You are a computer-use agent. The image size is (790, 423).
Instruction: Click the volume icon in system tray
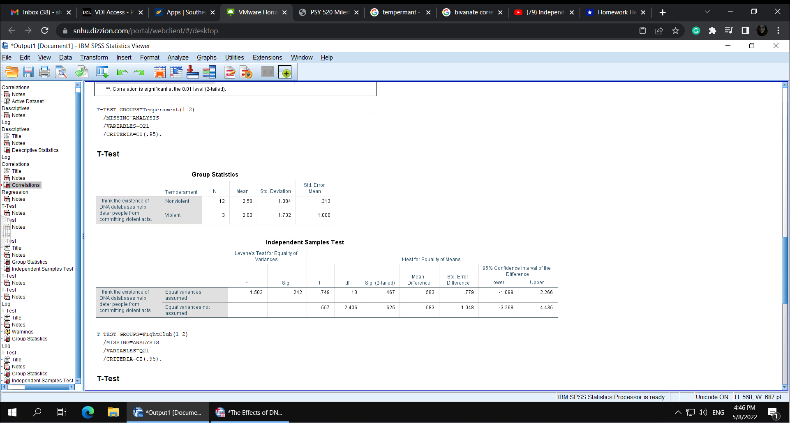pyautogui.click(x=702, y=412)
